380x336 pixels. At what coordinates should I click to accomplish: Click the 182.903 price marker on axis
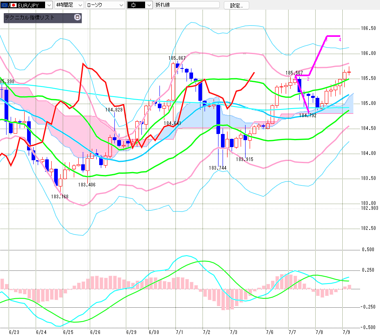tap(370, 208)
